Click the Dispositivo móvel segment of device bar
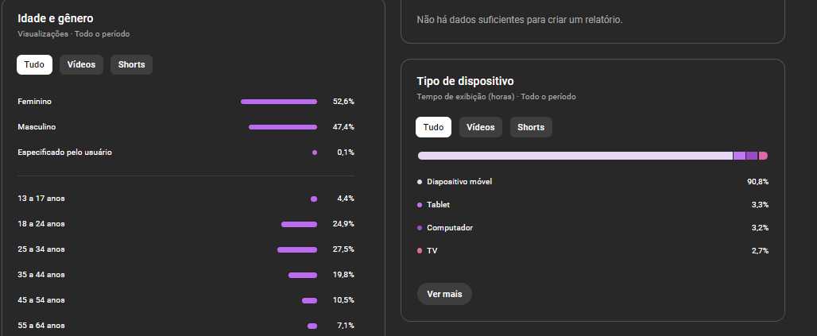 click(x=575, y=156)
